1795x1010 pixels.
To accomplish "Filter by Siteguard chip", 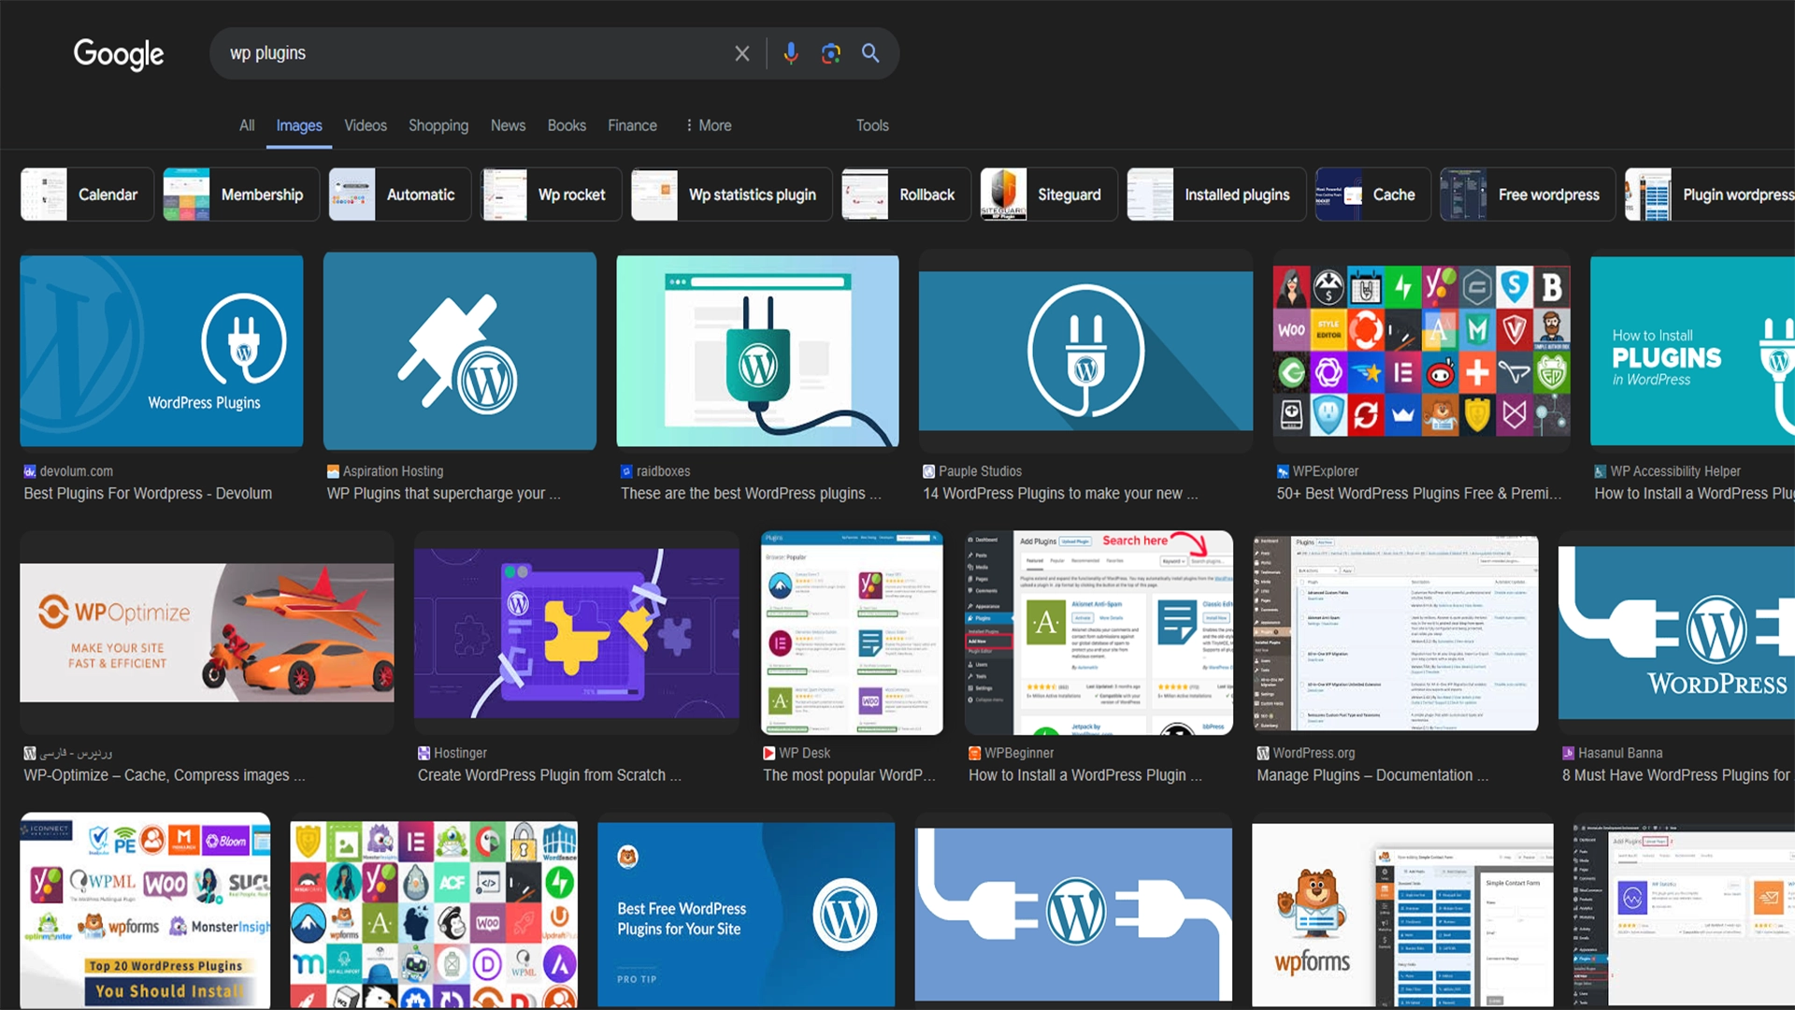I will pos(1049,195).
